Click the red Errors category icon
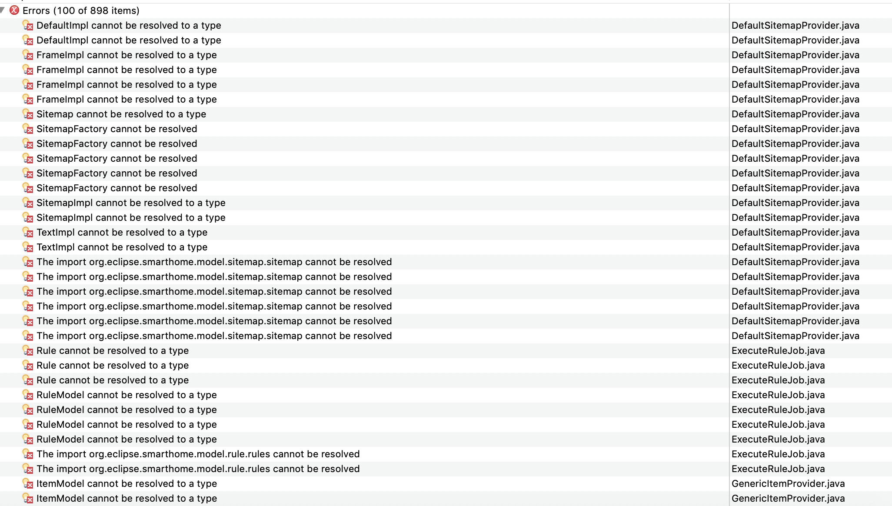Viewport: 892px width, 506px height. click(14, 10)
